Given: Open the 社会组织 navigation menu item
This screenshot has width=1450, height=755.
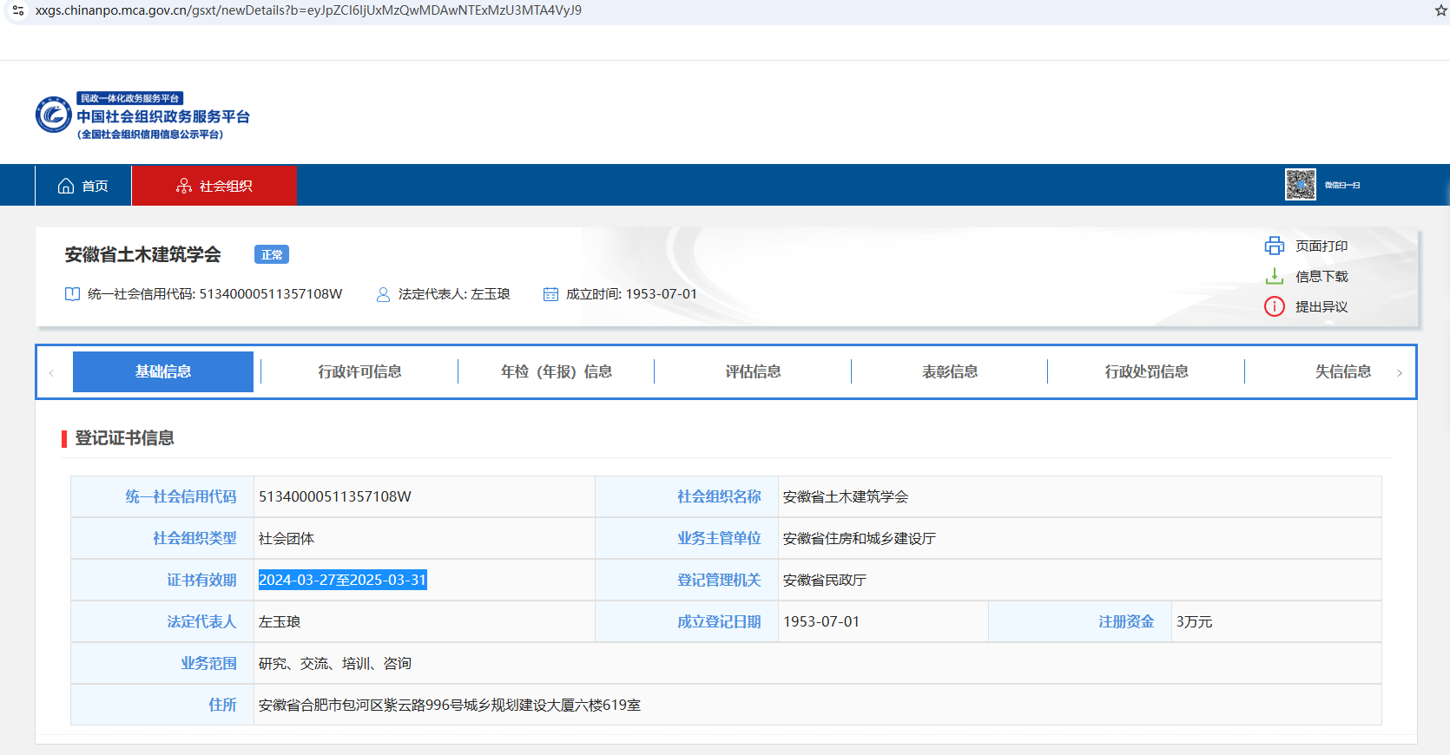Looking at the screenshot, I should coord(214,186).
